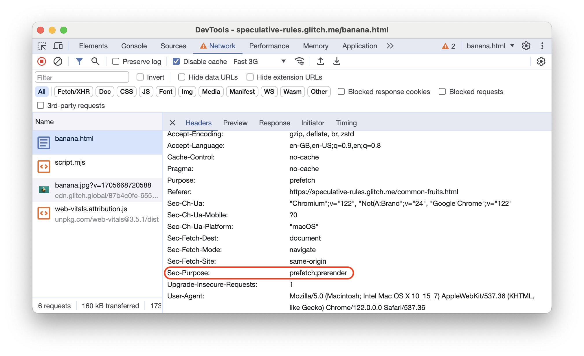
Task: Enable the Disable cache checkbox
Action: click(x=175, y=61)
